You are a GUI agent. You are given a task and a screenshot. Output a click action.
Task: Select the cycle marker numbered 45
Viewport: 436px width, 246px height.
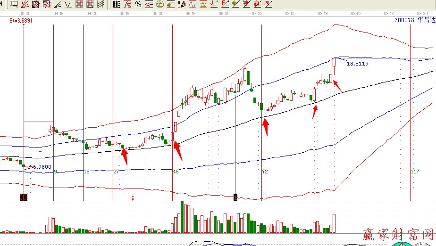pos(176,172)
